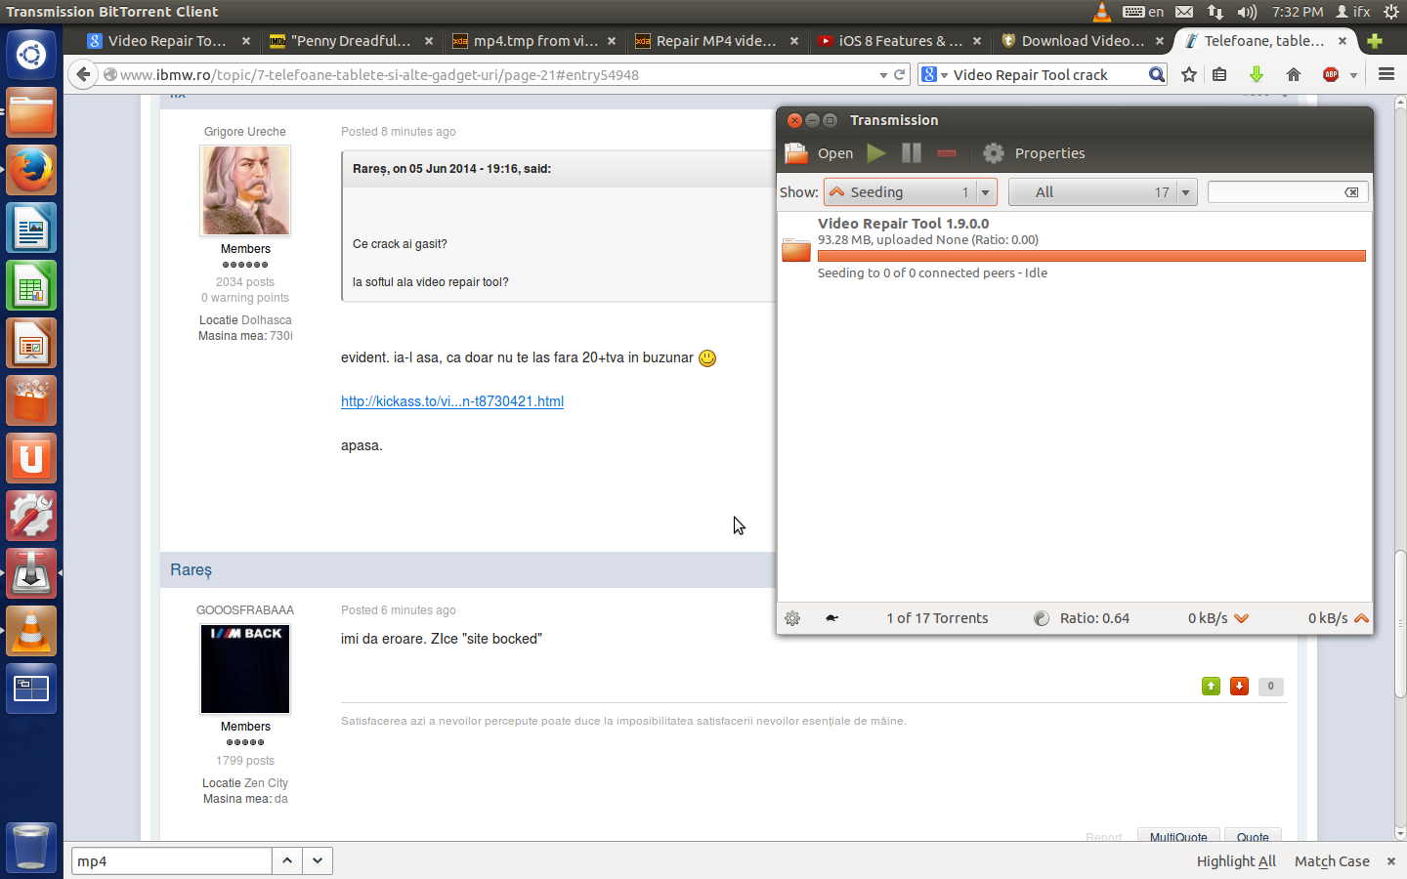1407x879 pixels.
Task: Click the page vertical scrollbar
Action: point(1400,625)
